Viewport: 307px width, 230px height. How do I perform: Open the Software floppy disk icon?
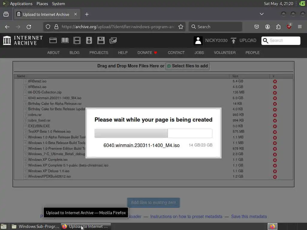click(x=101, y=40)
